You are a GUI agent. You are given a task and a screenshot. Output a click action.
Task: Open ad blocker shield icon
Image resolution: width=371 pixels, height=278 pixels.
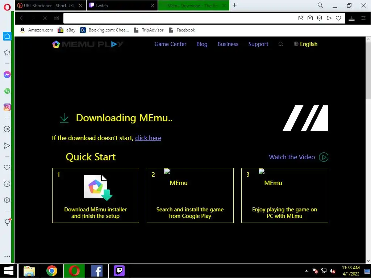point(320,18)
